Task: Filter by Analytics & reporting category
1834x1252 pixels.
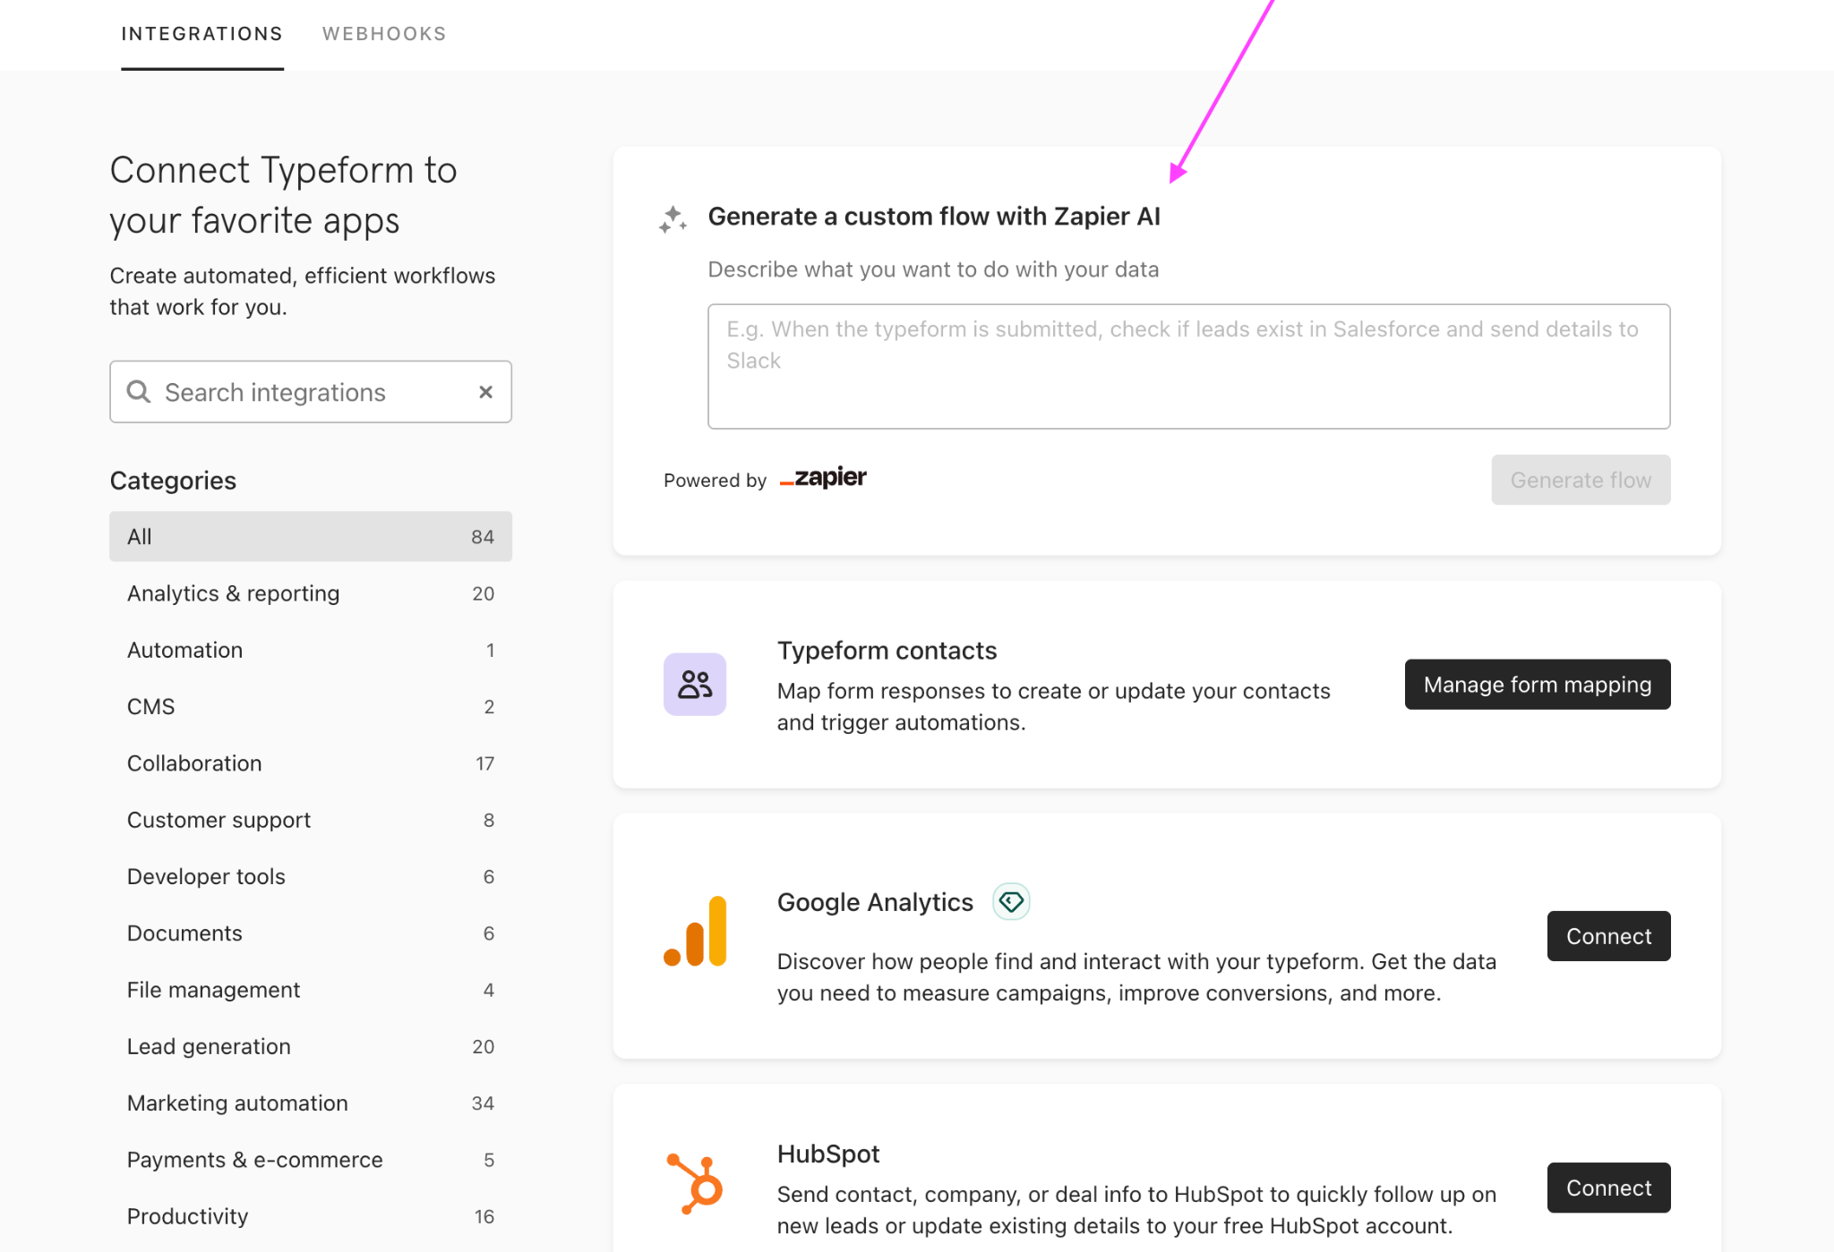Action: tap(311, 593)
